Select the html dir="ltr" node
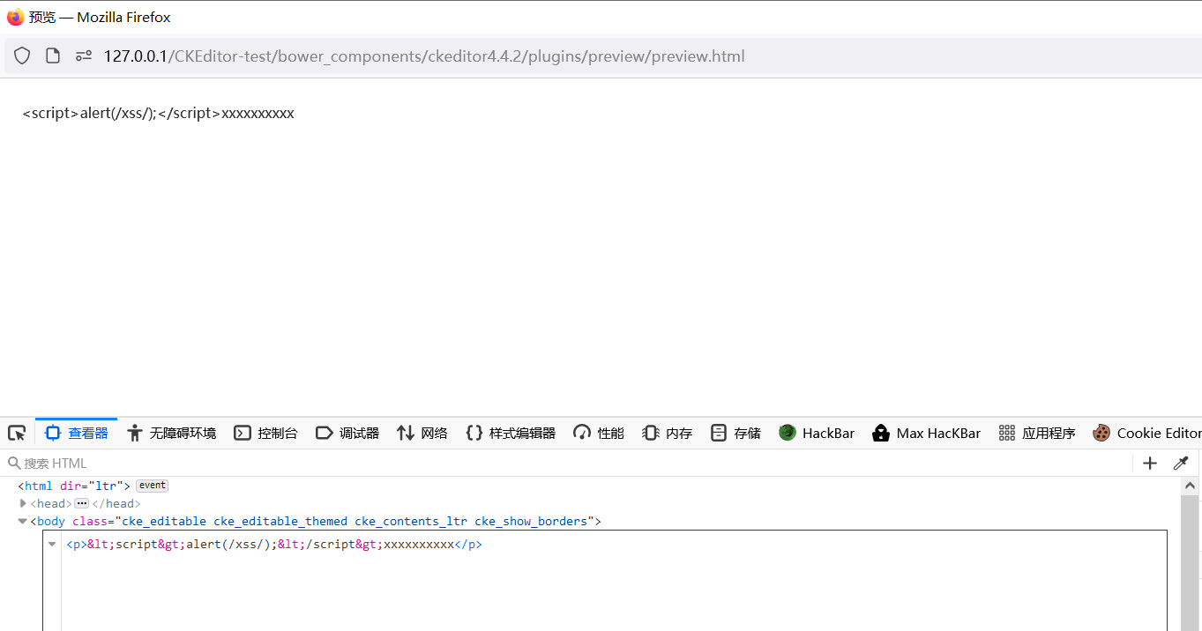Image resolution: width=1202 pixels, height=631 pixels. point(74,486)
